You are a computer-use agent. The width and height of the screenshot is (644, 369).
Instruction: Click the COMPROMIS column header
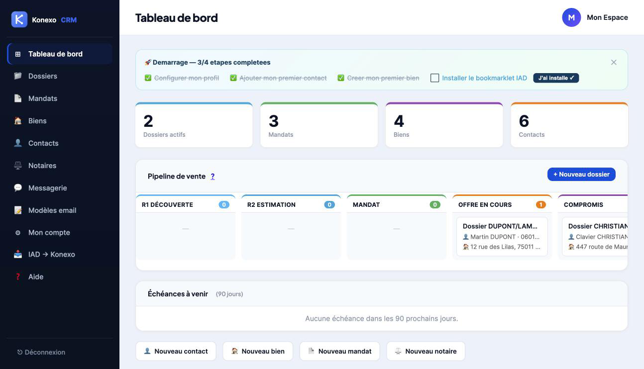[x=593, y=204]
